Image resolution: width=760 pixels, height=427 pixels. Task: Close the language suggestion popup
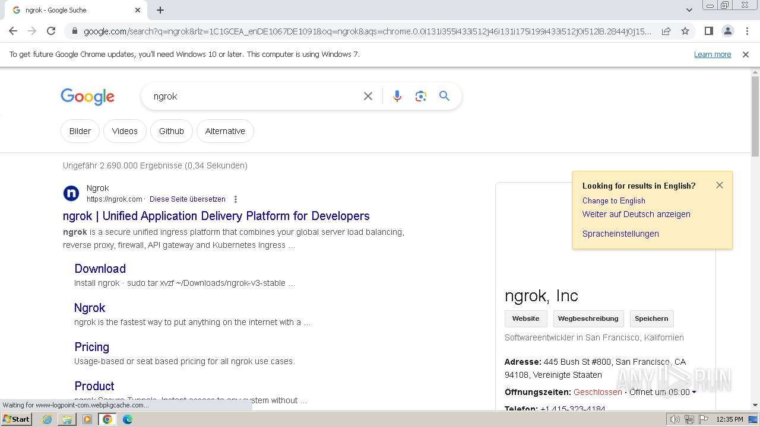(x=720, y=185)
